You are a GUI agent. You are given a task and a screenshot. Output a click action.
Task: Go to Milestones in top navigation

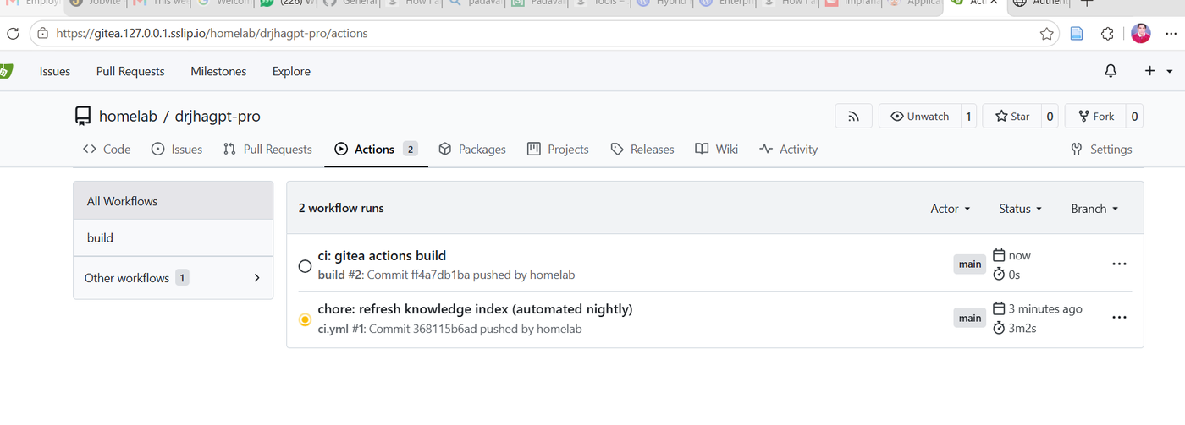coord(218,71)
